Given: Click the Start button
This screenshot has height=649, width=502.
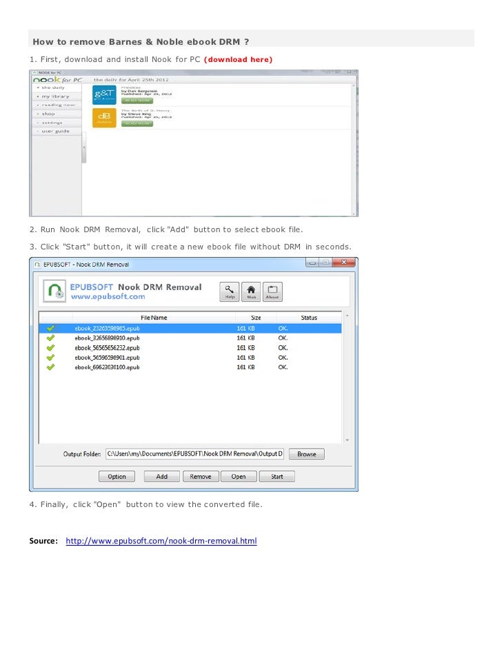Looking at the screenshot, I should tap(277, 476).
